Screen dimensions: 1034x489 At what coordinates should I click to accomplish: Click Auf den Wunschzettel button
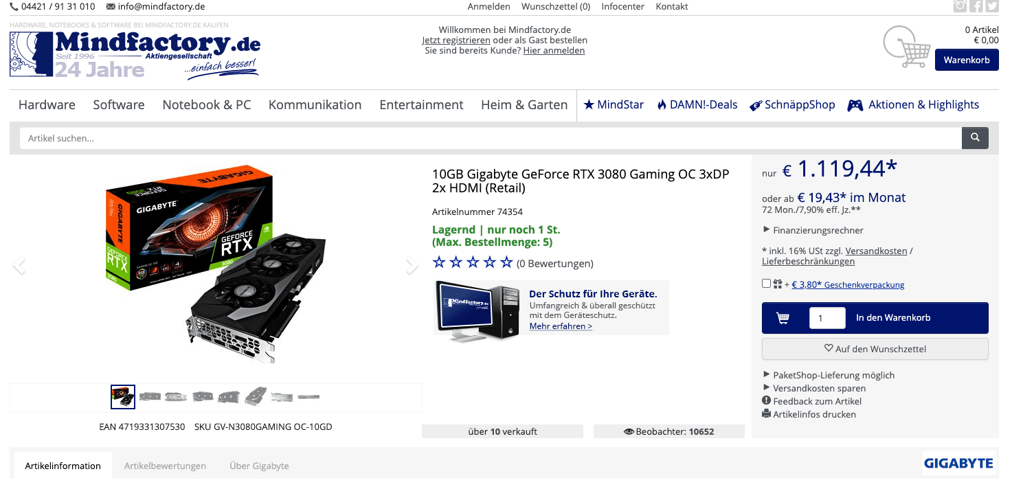[x=875, y=349]
